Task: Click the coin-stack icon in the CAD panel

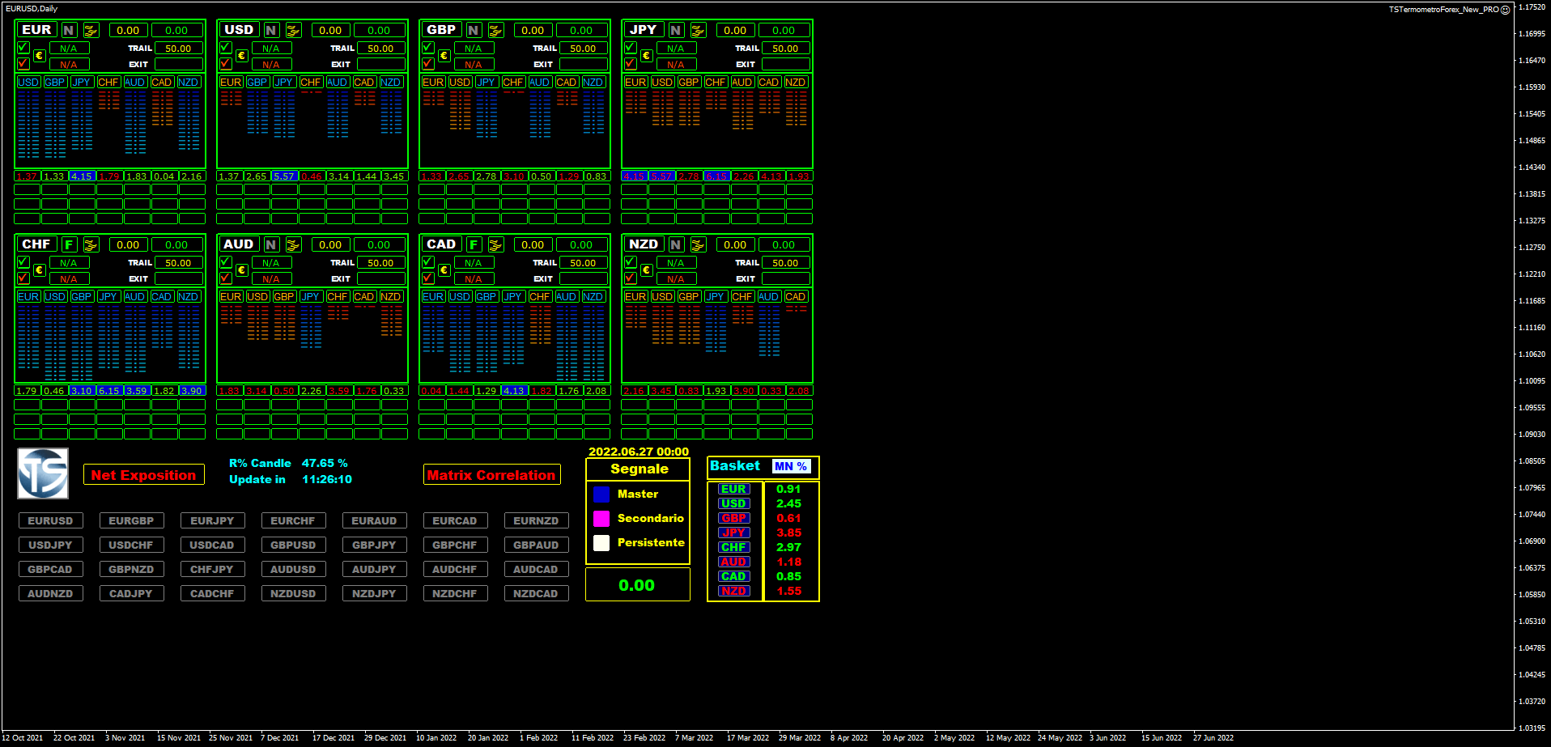Action: 495,244
